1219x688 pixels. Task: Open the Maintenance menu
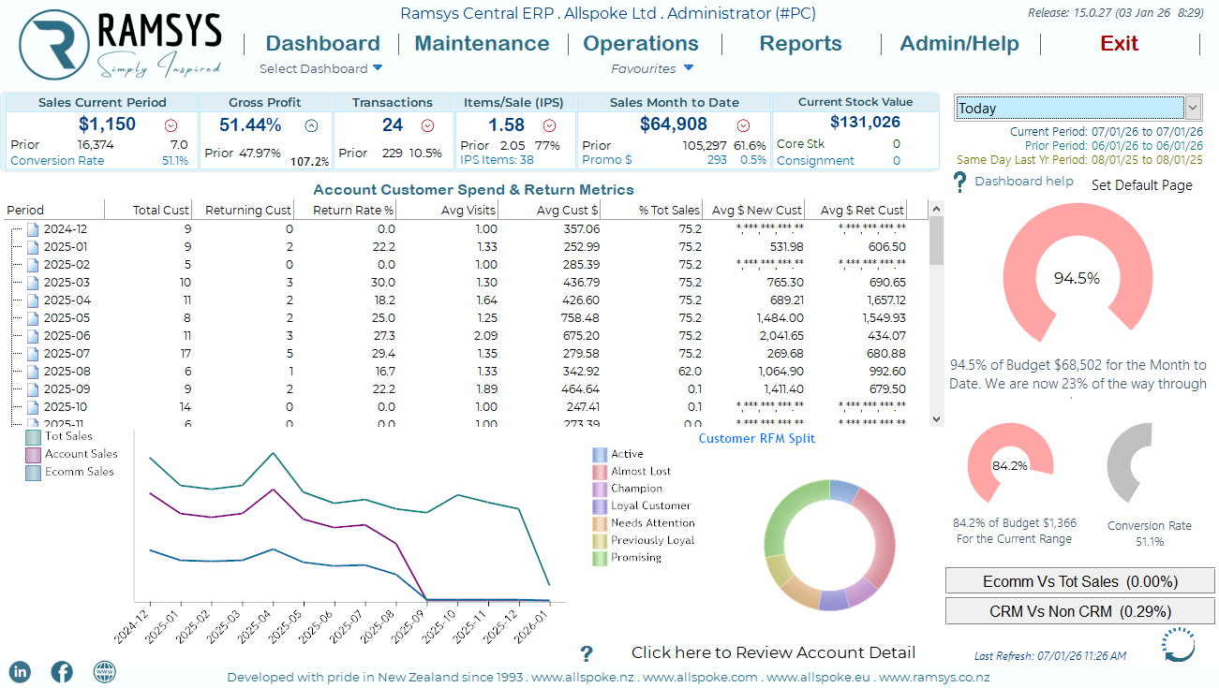(482, 44)
